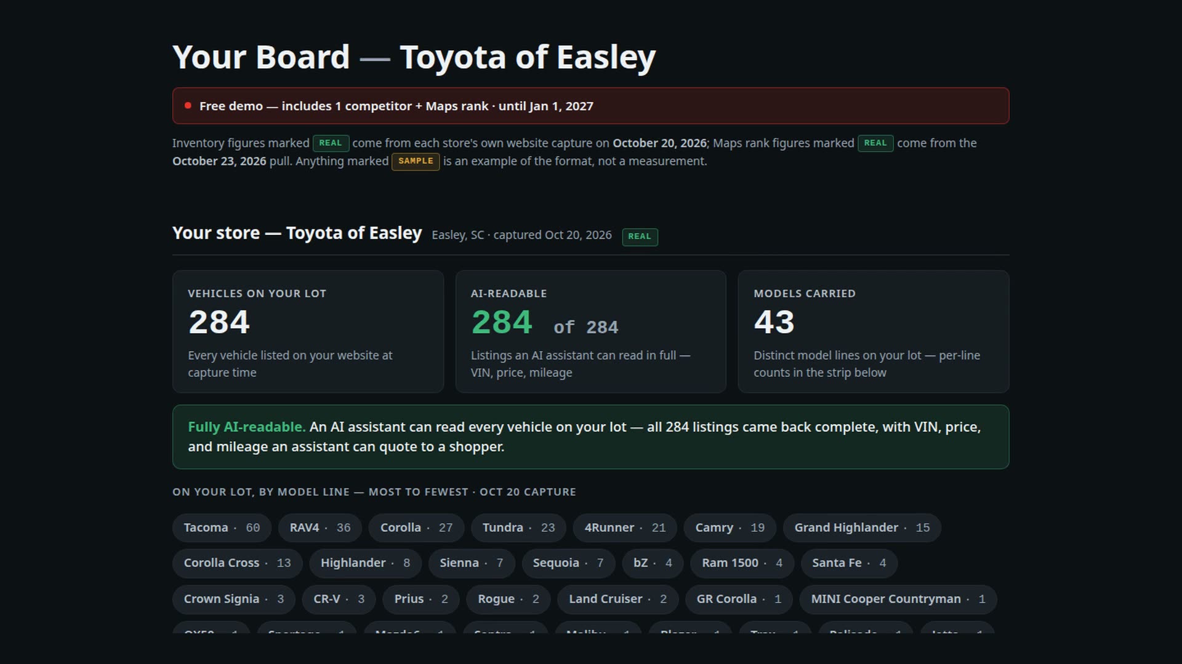Click the Ram 1500 · 4 chip
Screen dimensions: 1182x664
(x=742, y=563)
